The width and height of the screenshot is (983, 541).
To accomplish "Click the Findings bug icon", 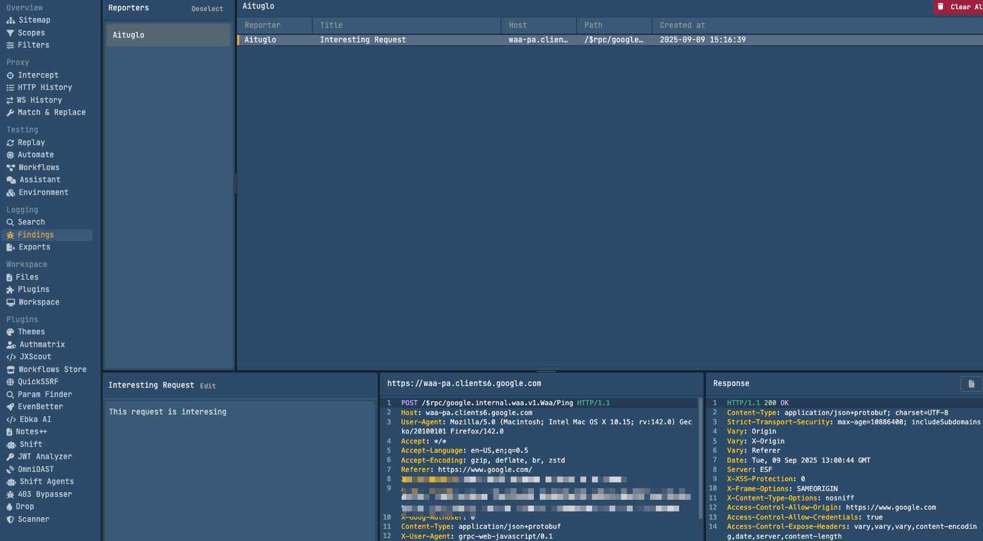I will tap(10, 235).
